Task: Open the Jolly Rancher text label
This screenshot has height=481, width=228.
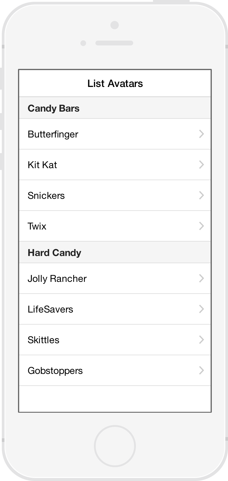Action: pyautogui.click(x=57, y=279)
